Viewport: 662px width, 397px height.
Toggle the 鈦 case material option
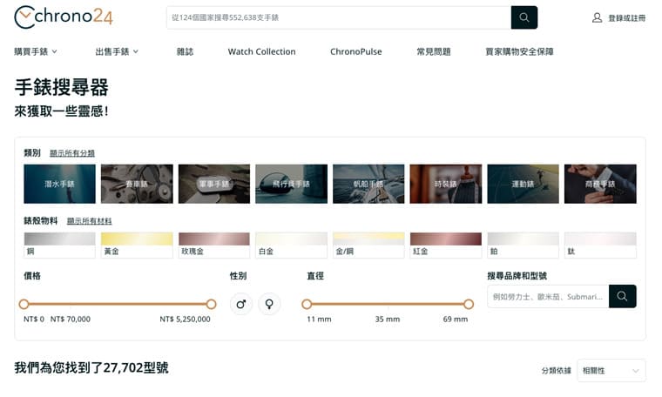(x=599, y=245)
